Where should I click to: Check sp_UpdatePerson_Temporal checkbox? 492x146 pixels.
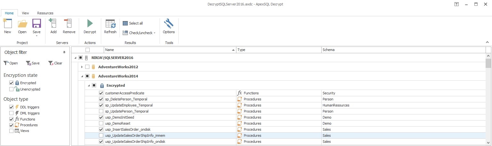click(101, 111)
